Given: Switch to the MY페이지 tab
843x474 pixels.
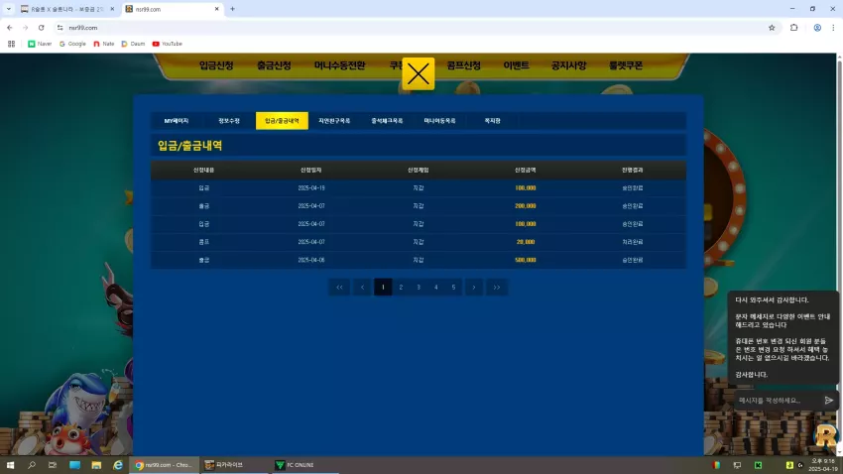Looking at the screenshot, I should tap(177, 121).
